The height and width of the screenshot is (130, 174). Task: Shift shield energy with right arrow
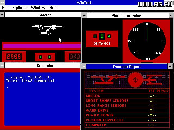(x=49, y=57)
